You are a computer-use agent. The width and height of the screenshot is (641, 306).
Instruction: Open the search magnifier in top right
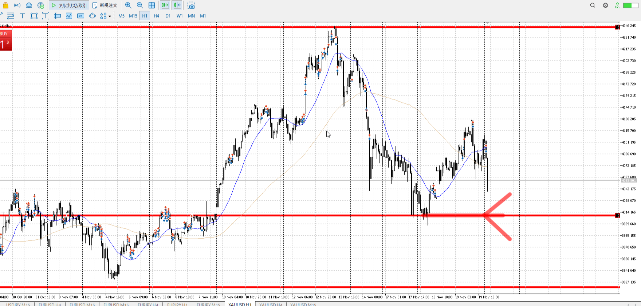point(593,5)
